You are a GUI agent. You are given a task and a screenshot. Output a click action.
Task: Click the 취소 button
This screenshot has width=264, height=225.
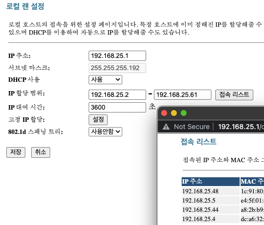(x=40, y=152)
